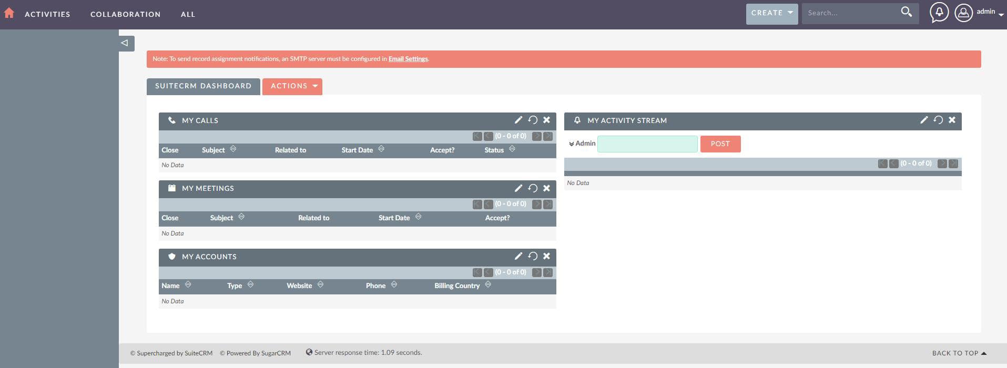The height and width of the screenshot is (368, 1007).
Task: Select the SuiteCRM Dashboard tab
Action: point(203,87)
